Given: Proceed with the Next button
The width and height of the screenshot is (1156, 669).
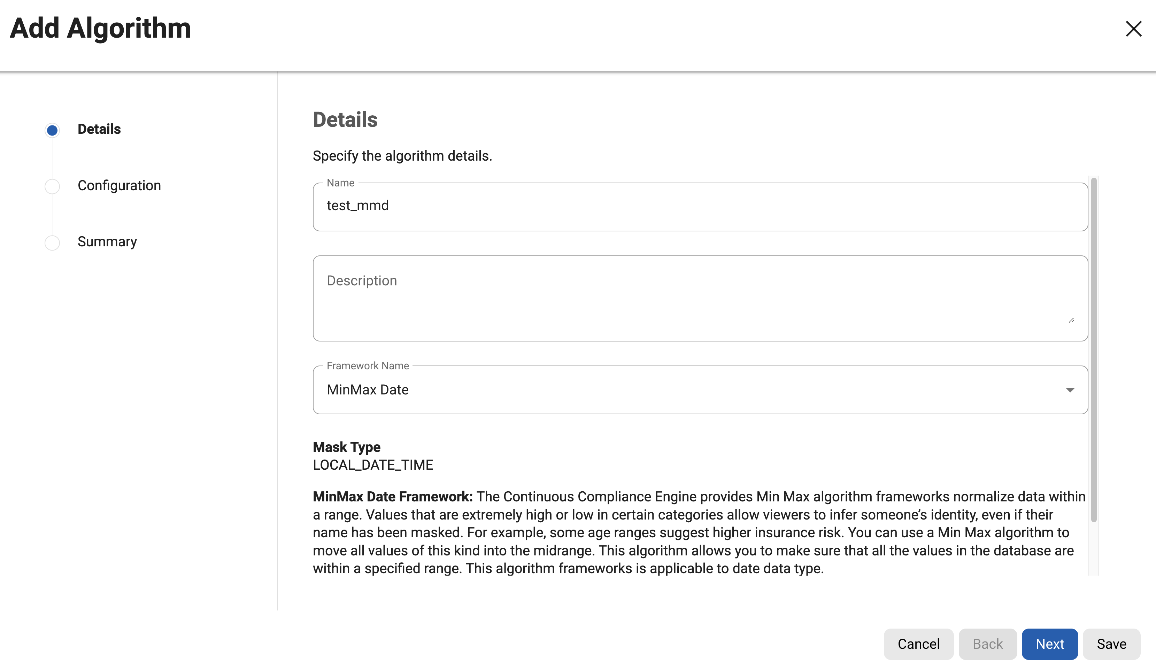Looking at the screenshot, I should pyautogui.click(x=1050, y=644).
